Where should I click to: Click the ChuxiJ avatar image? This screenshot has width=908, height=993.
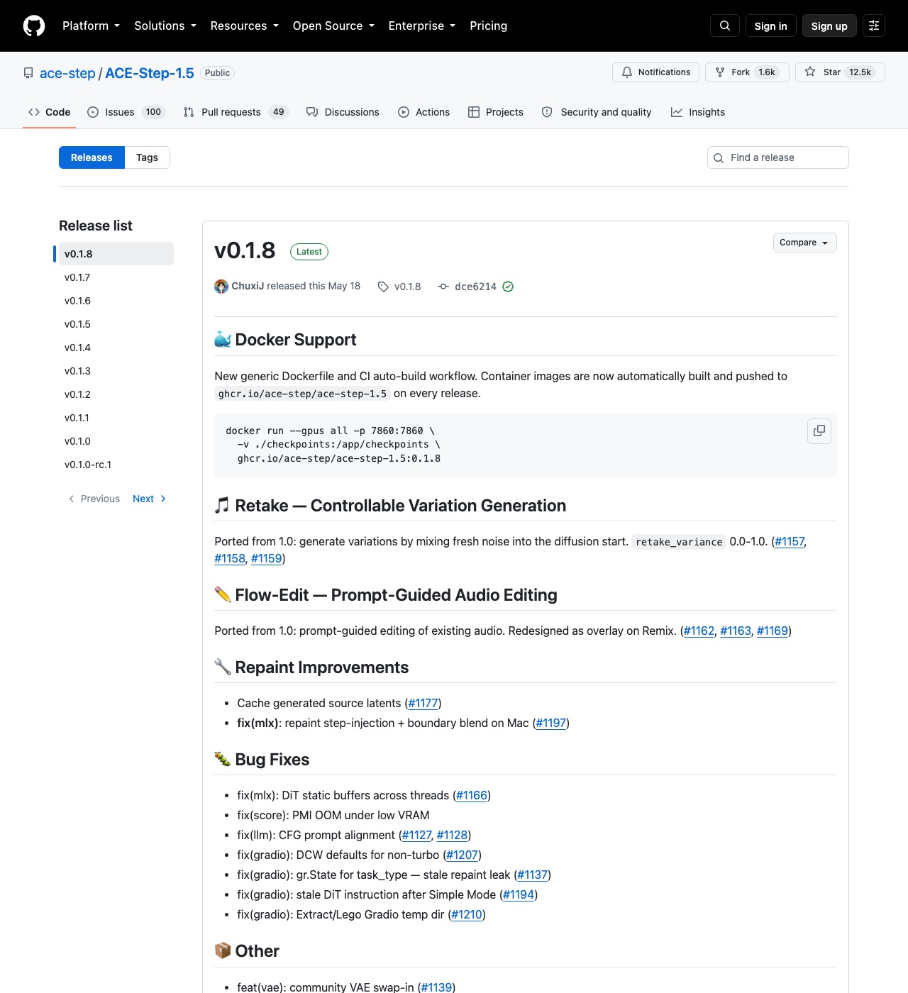(x=221, y=287)
